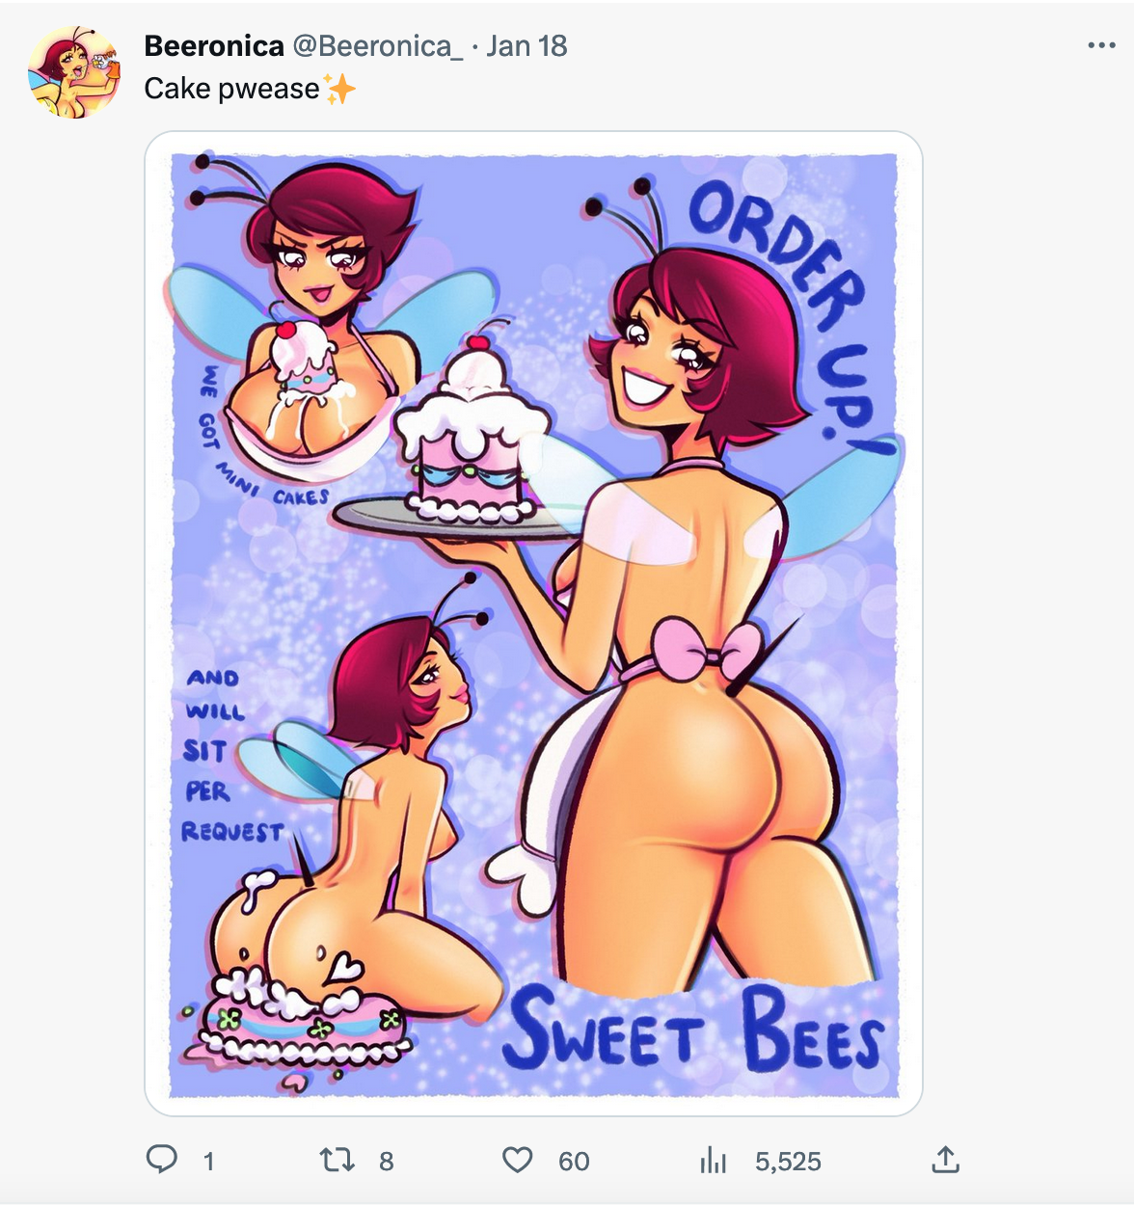Viewport: 1134px width, 1205px height.
Task: Click the sparkles emoji after the tweet text
Action: coord(339,89)
